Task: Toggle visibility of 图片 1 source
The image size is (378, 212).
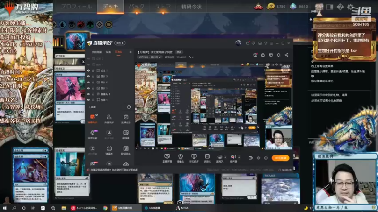Action: [x=88, y=88]
